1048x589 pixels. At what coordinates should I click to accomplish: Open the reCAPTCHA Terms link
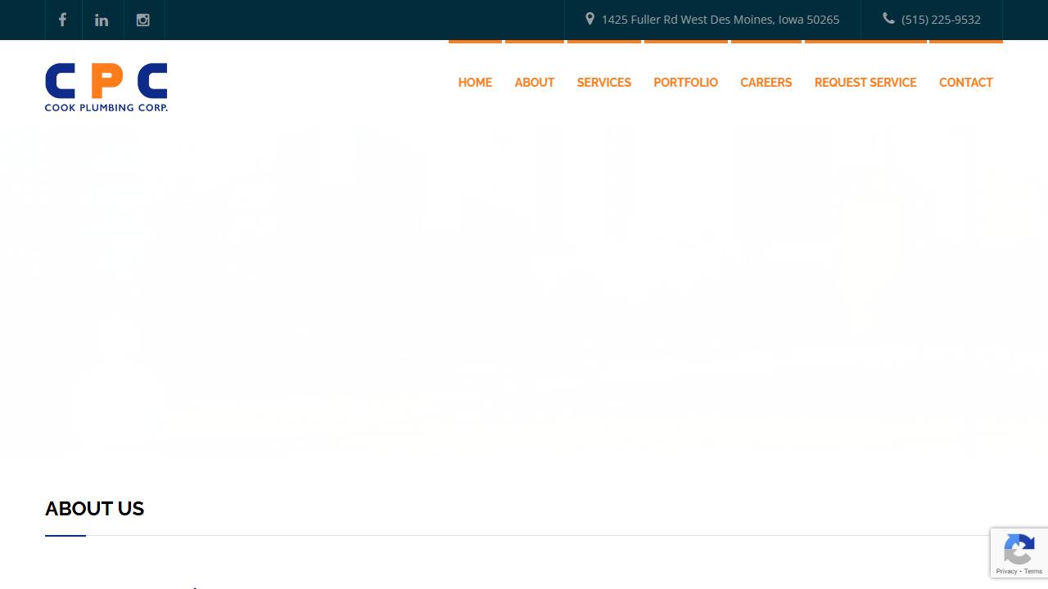click(1033, 571)
